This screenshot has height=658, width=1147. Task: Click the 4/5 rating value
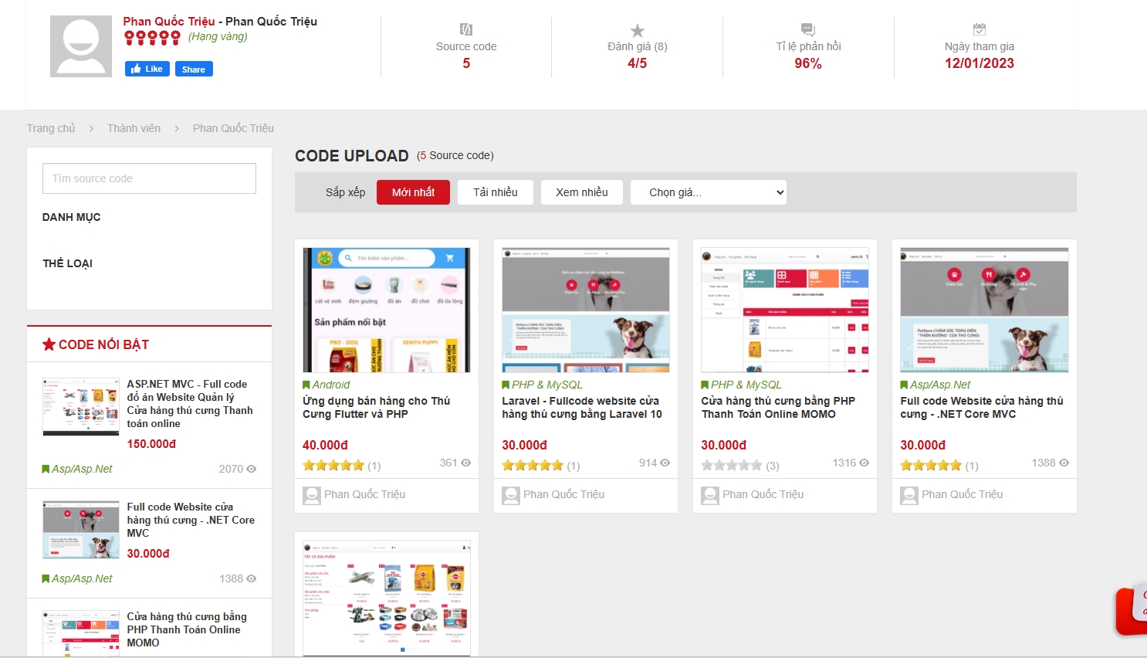pyautogui.click(x=638, y=63)
